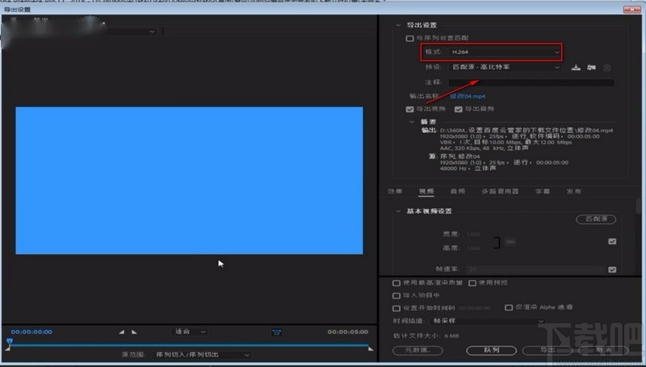Enable 使用最高渲染质量 checkbox
This screenshot has width=646, height=367.
click(396, 283)
